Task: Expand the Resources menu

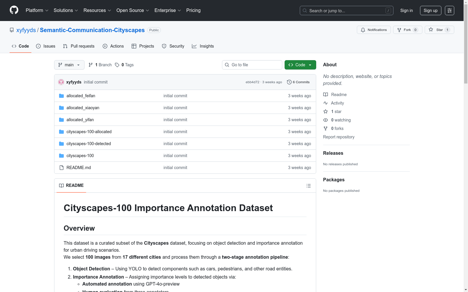Action: click(97, 10)
